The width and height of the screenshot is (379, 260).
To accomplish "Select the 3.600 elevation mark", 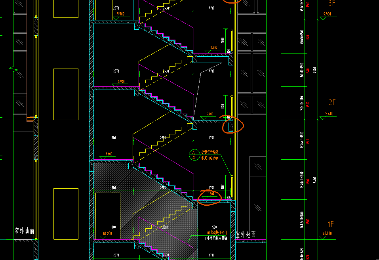I will tap(109, 154).
